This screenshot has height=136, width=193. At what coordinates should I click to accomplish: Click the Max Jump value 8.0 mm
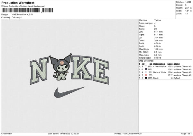158,55
